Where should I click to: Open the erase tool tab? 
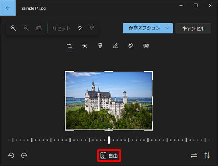pyautogui.click(x=131, y=46)
